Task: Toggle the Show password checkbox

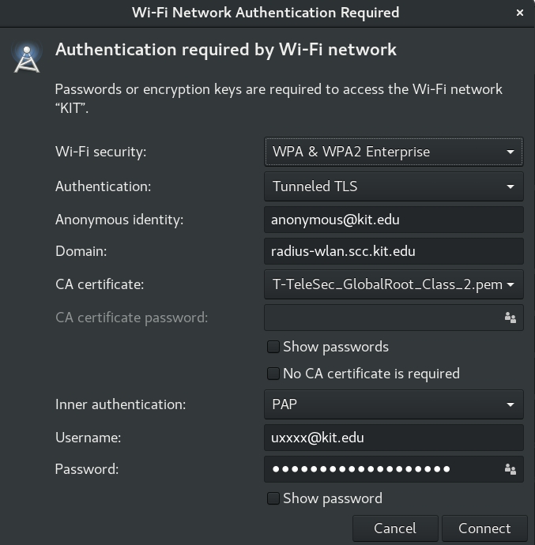Action: click(x=273, y=498)
